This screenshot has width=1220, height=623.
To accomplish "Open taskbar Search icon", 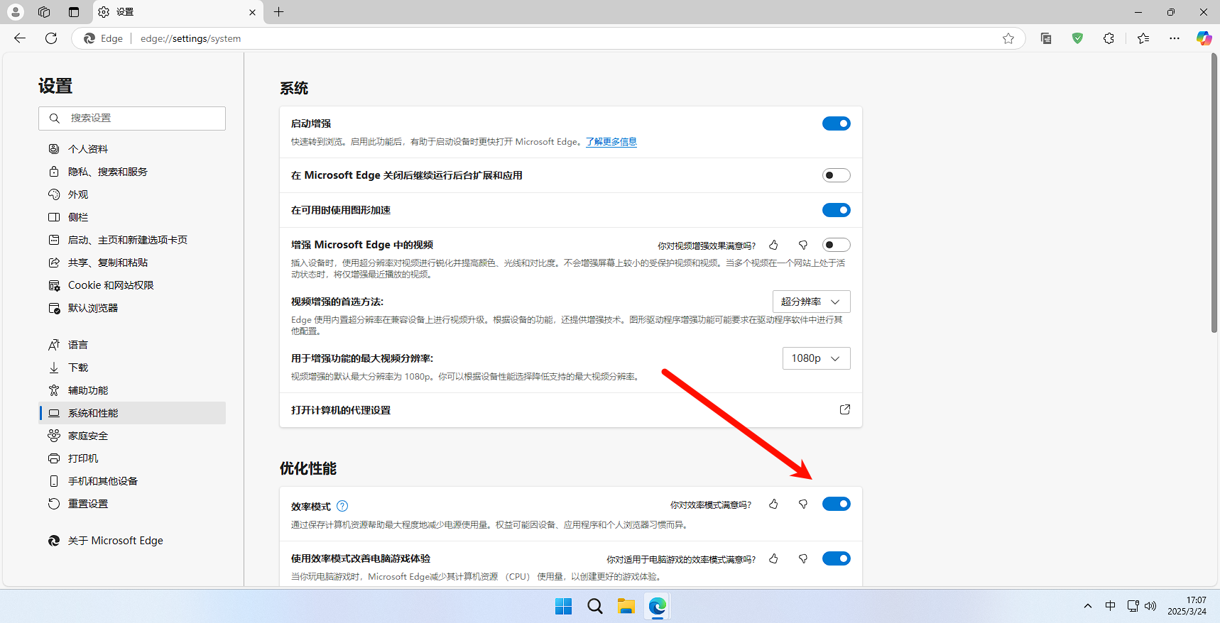I will (595, 606).
